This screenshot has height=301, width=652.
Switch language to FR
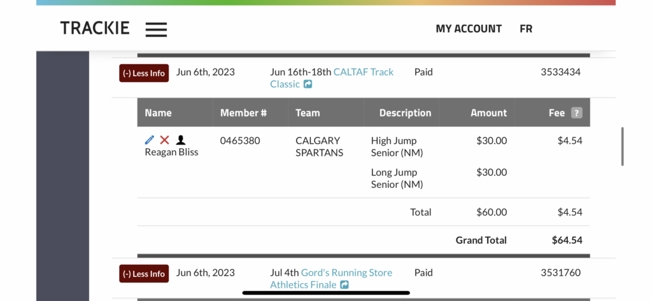[526, 29]
